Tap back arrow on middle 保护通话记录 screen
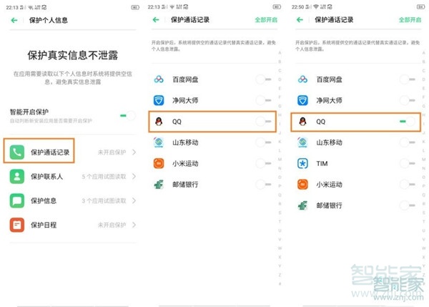 156,20
